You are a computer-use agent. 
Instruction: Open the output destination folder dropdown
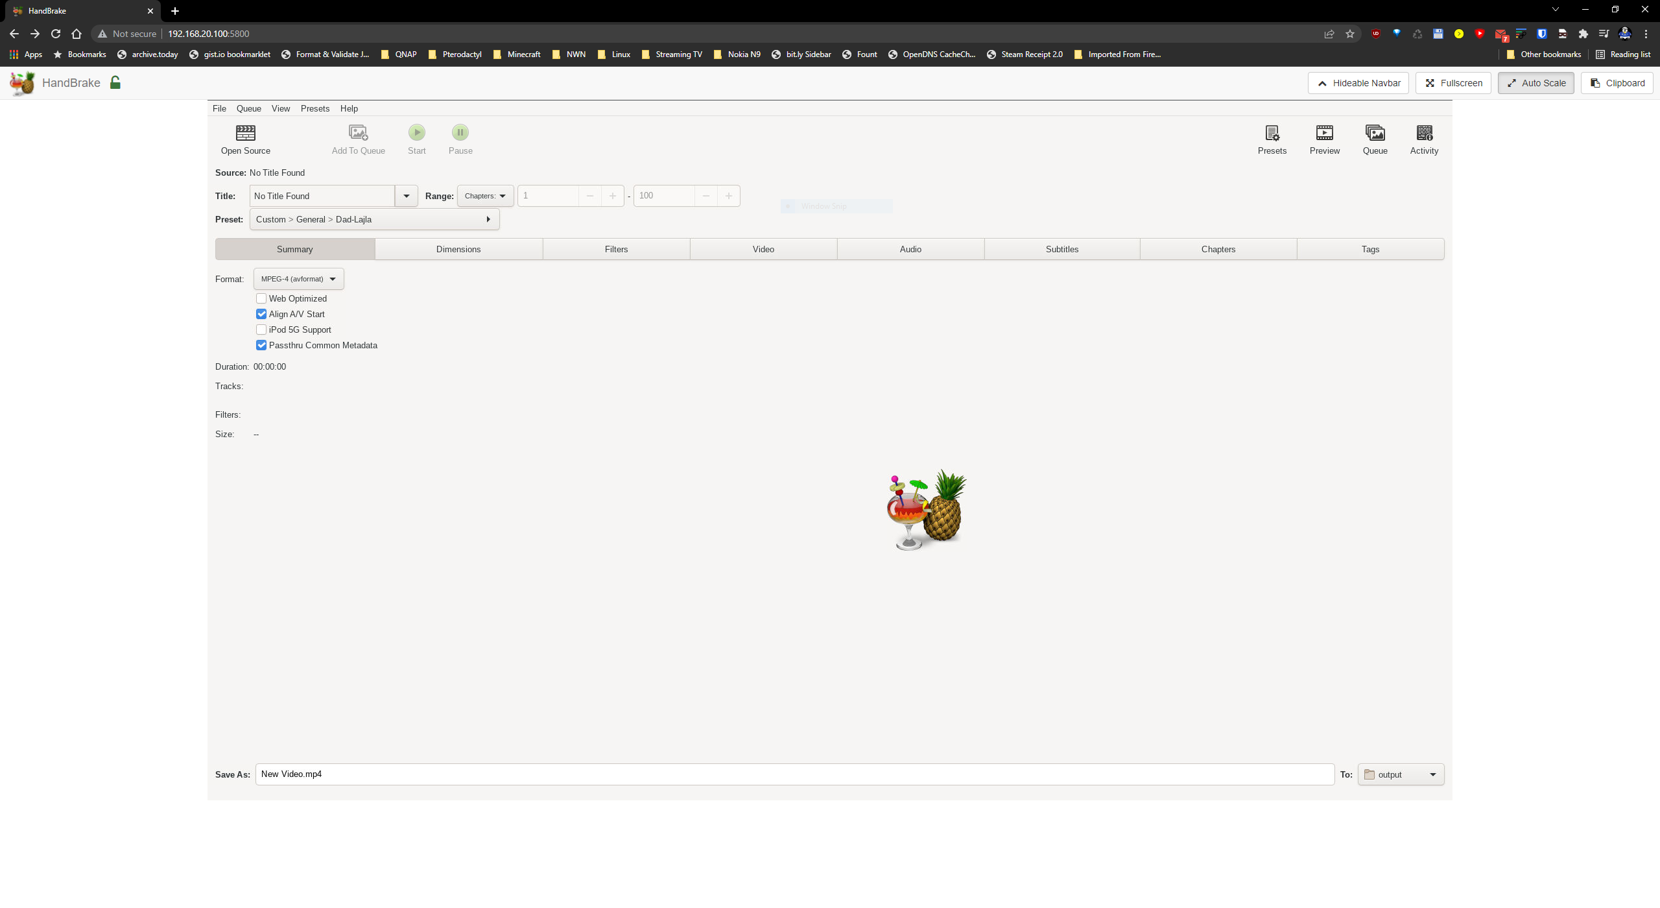pos(1401,774)
